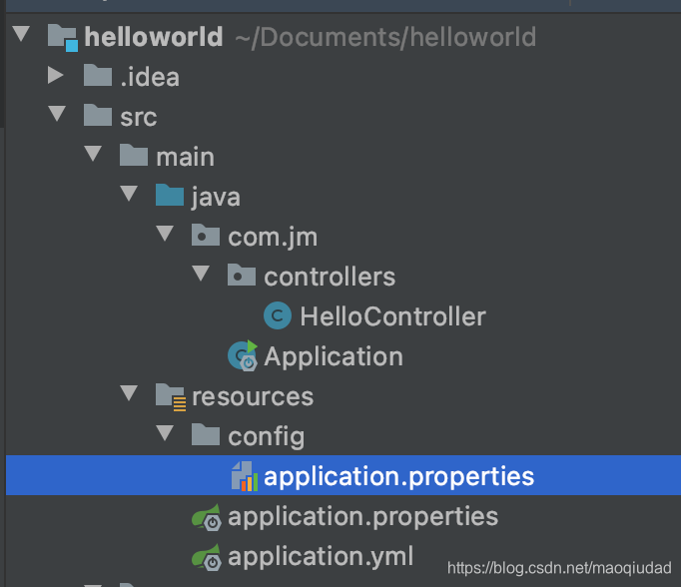Select the main folder label

tap(186, 157)
